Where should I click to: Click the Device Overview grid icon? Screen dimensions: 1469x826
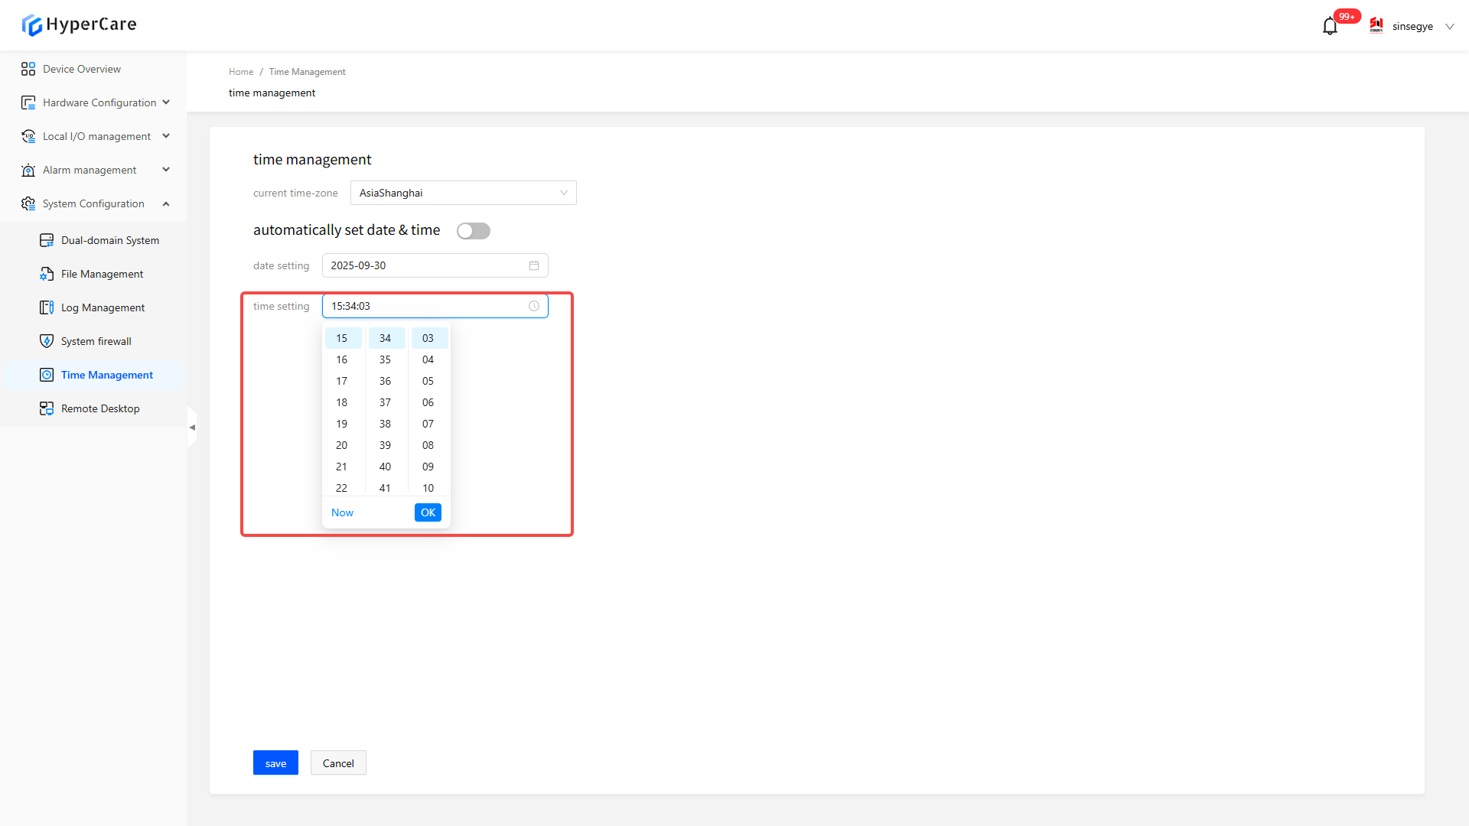pyautogui.click(x=28, y=69)
